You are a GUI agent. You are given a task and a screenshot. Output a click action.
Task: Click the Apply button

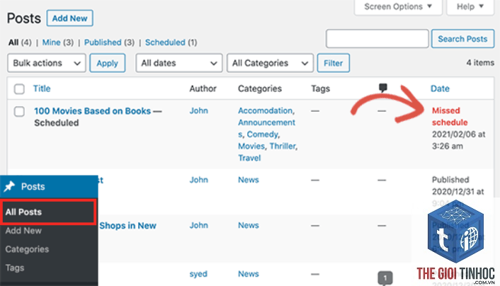point(108,63)
